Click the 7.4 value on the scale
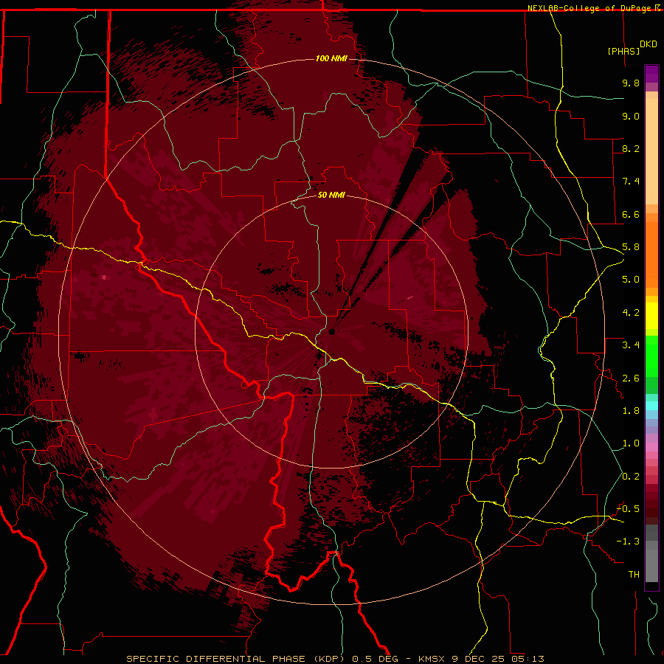Screen dimensions: 664x664 [631, 181]
